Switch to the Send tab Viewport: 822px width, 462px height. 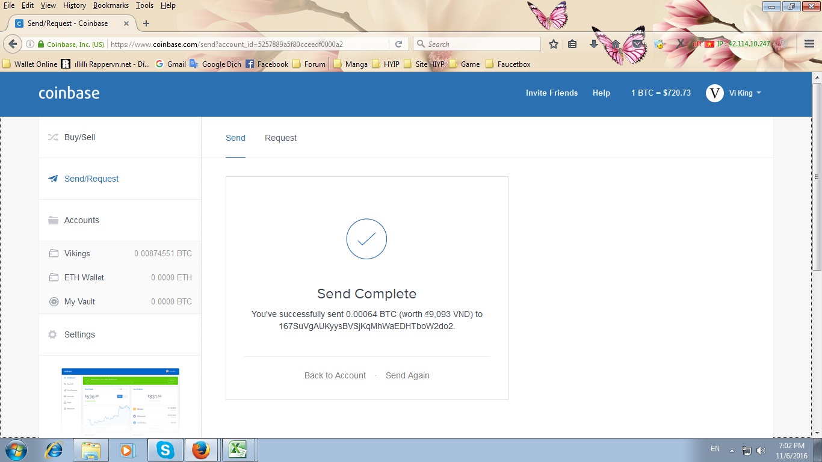(x=235, y=138)
